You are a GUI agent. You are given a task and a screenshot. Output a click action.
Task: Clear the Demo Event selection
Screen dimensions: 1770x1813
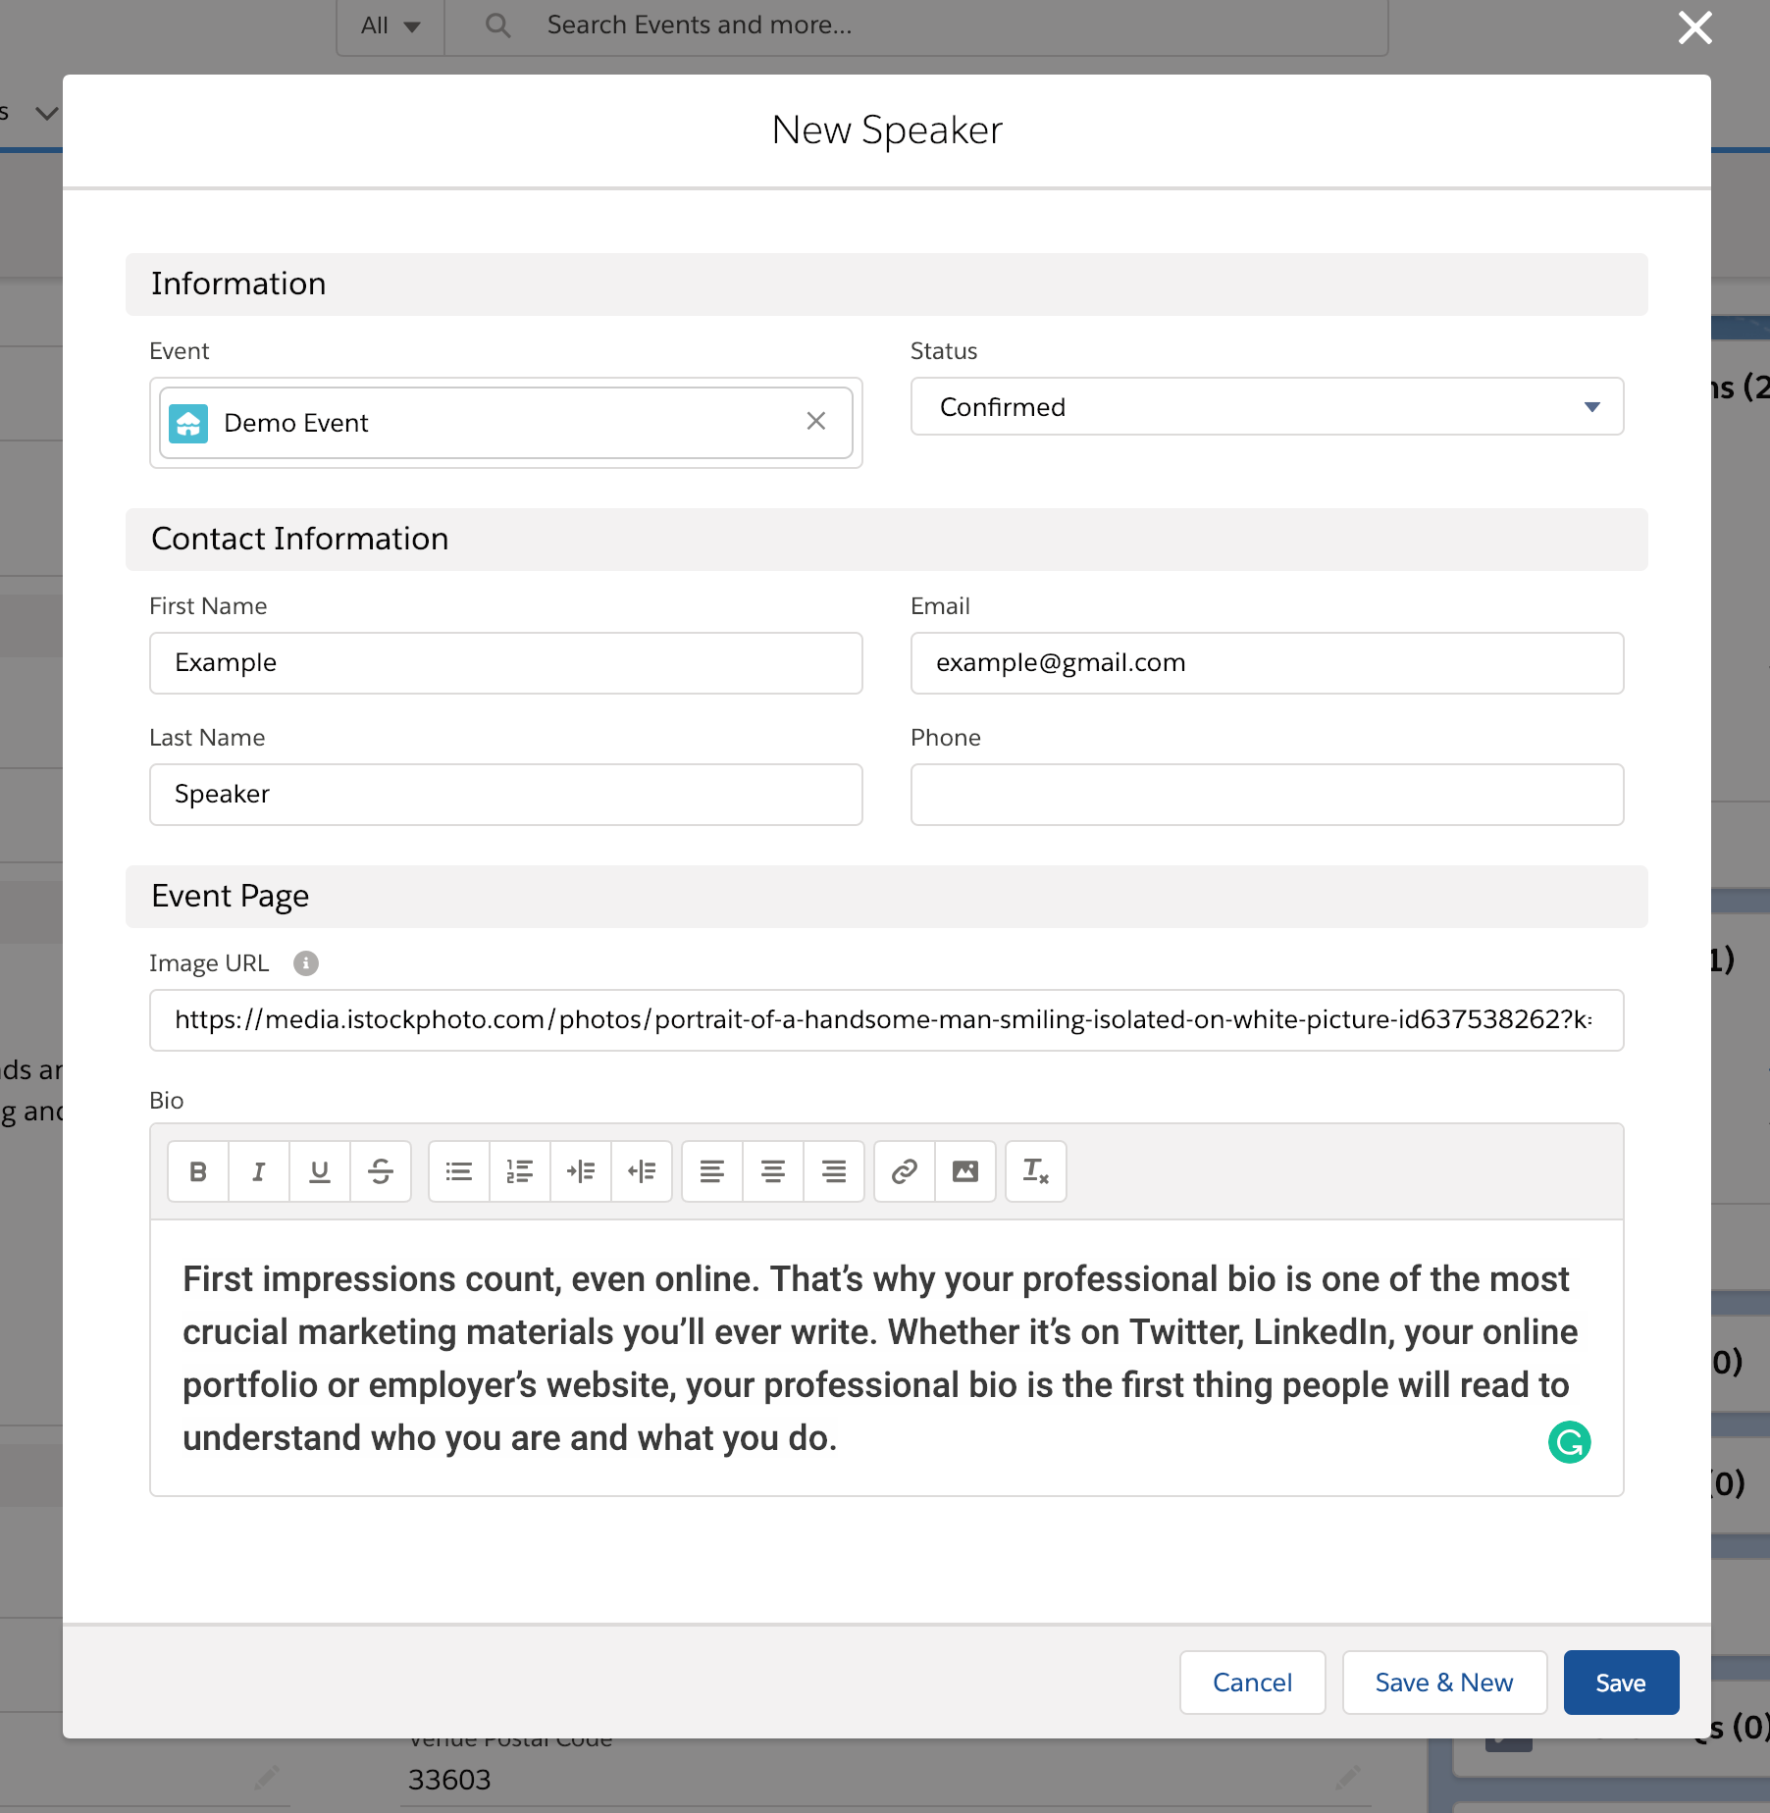816,421
